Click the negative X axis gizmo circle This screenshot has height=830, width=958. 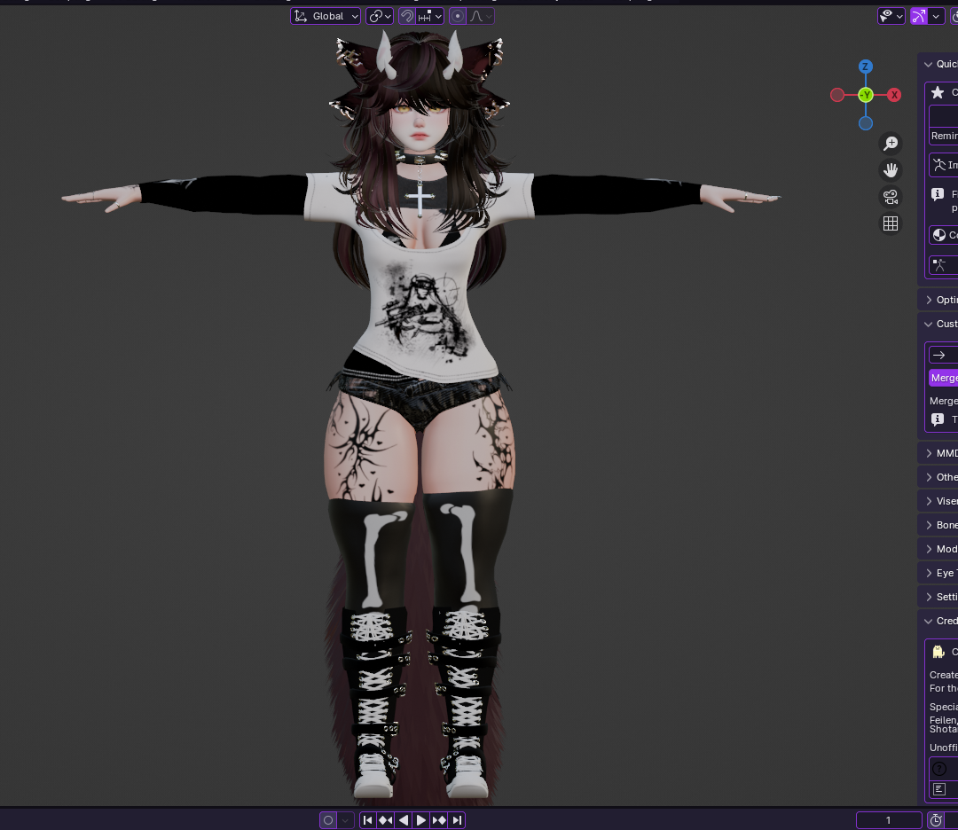(x=837, y=95)
